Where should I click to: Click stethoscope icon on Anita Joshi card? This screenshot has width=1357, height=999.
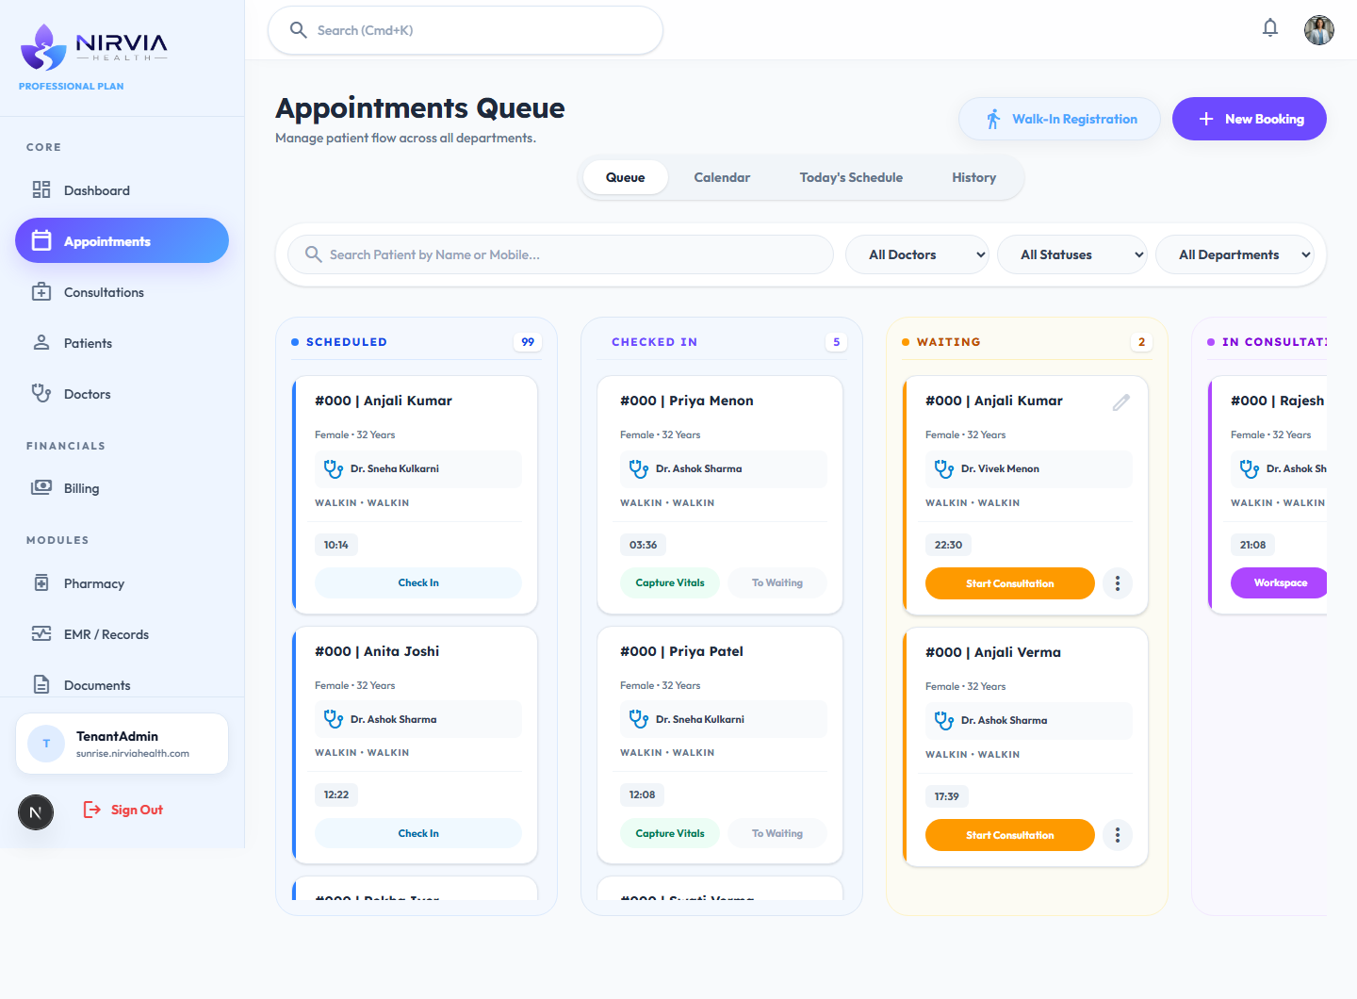tap(334, 719)
